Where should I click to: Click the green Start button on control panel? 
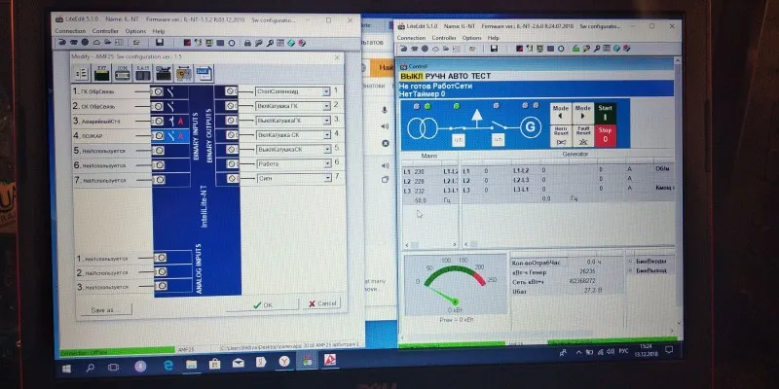605,113
